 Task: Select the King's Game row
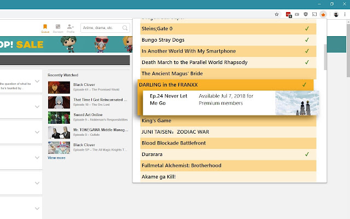228,120
